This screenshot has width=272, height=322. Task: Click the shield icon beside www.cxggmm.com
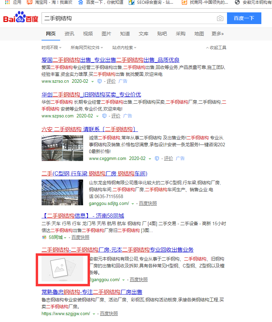[x=157, y=159]
